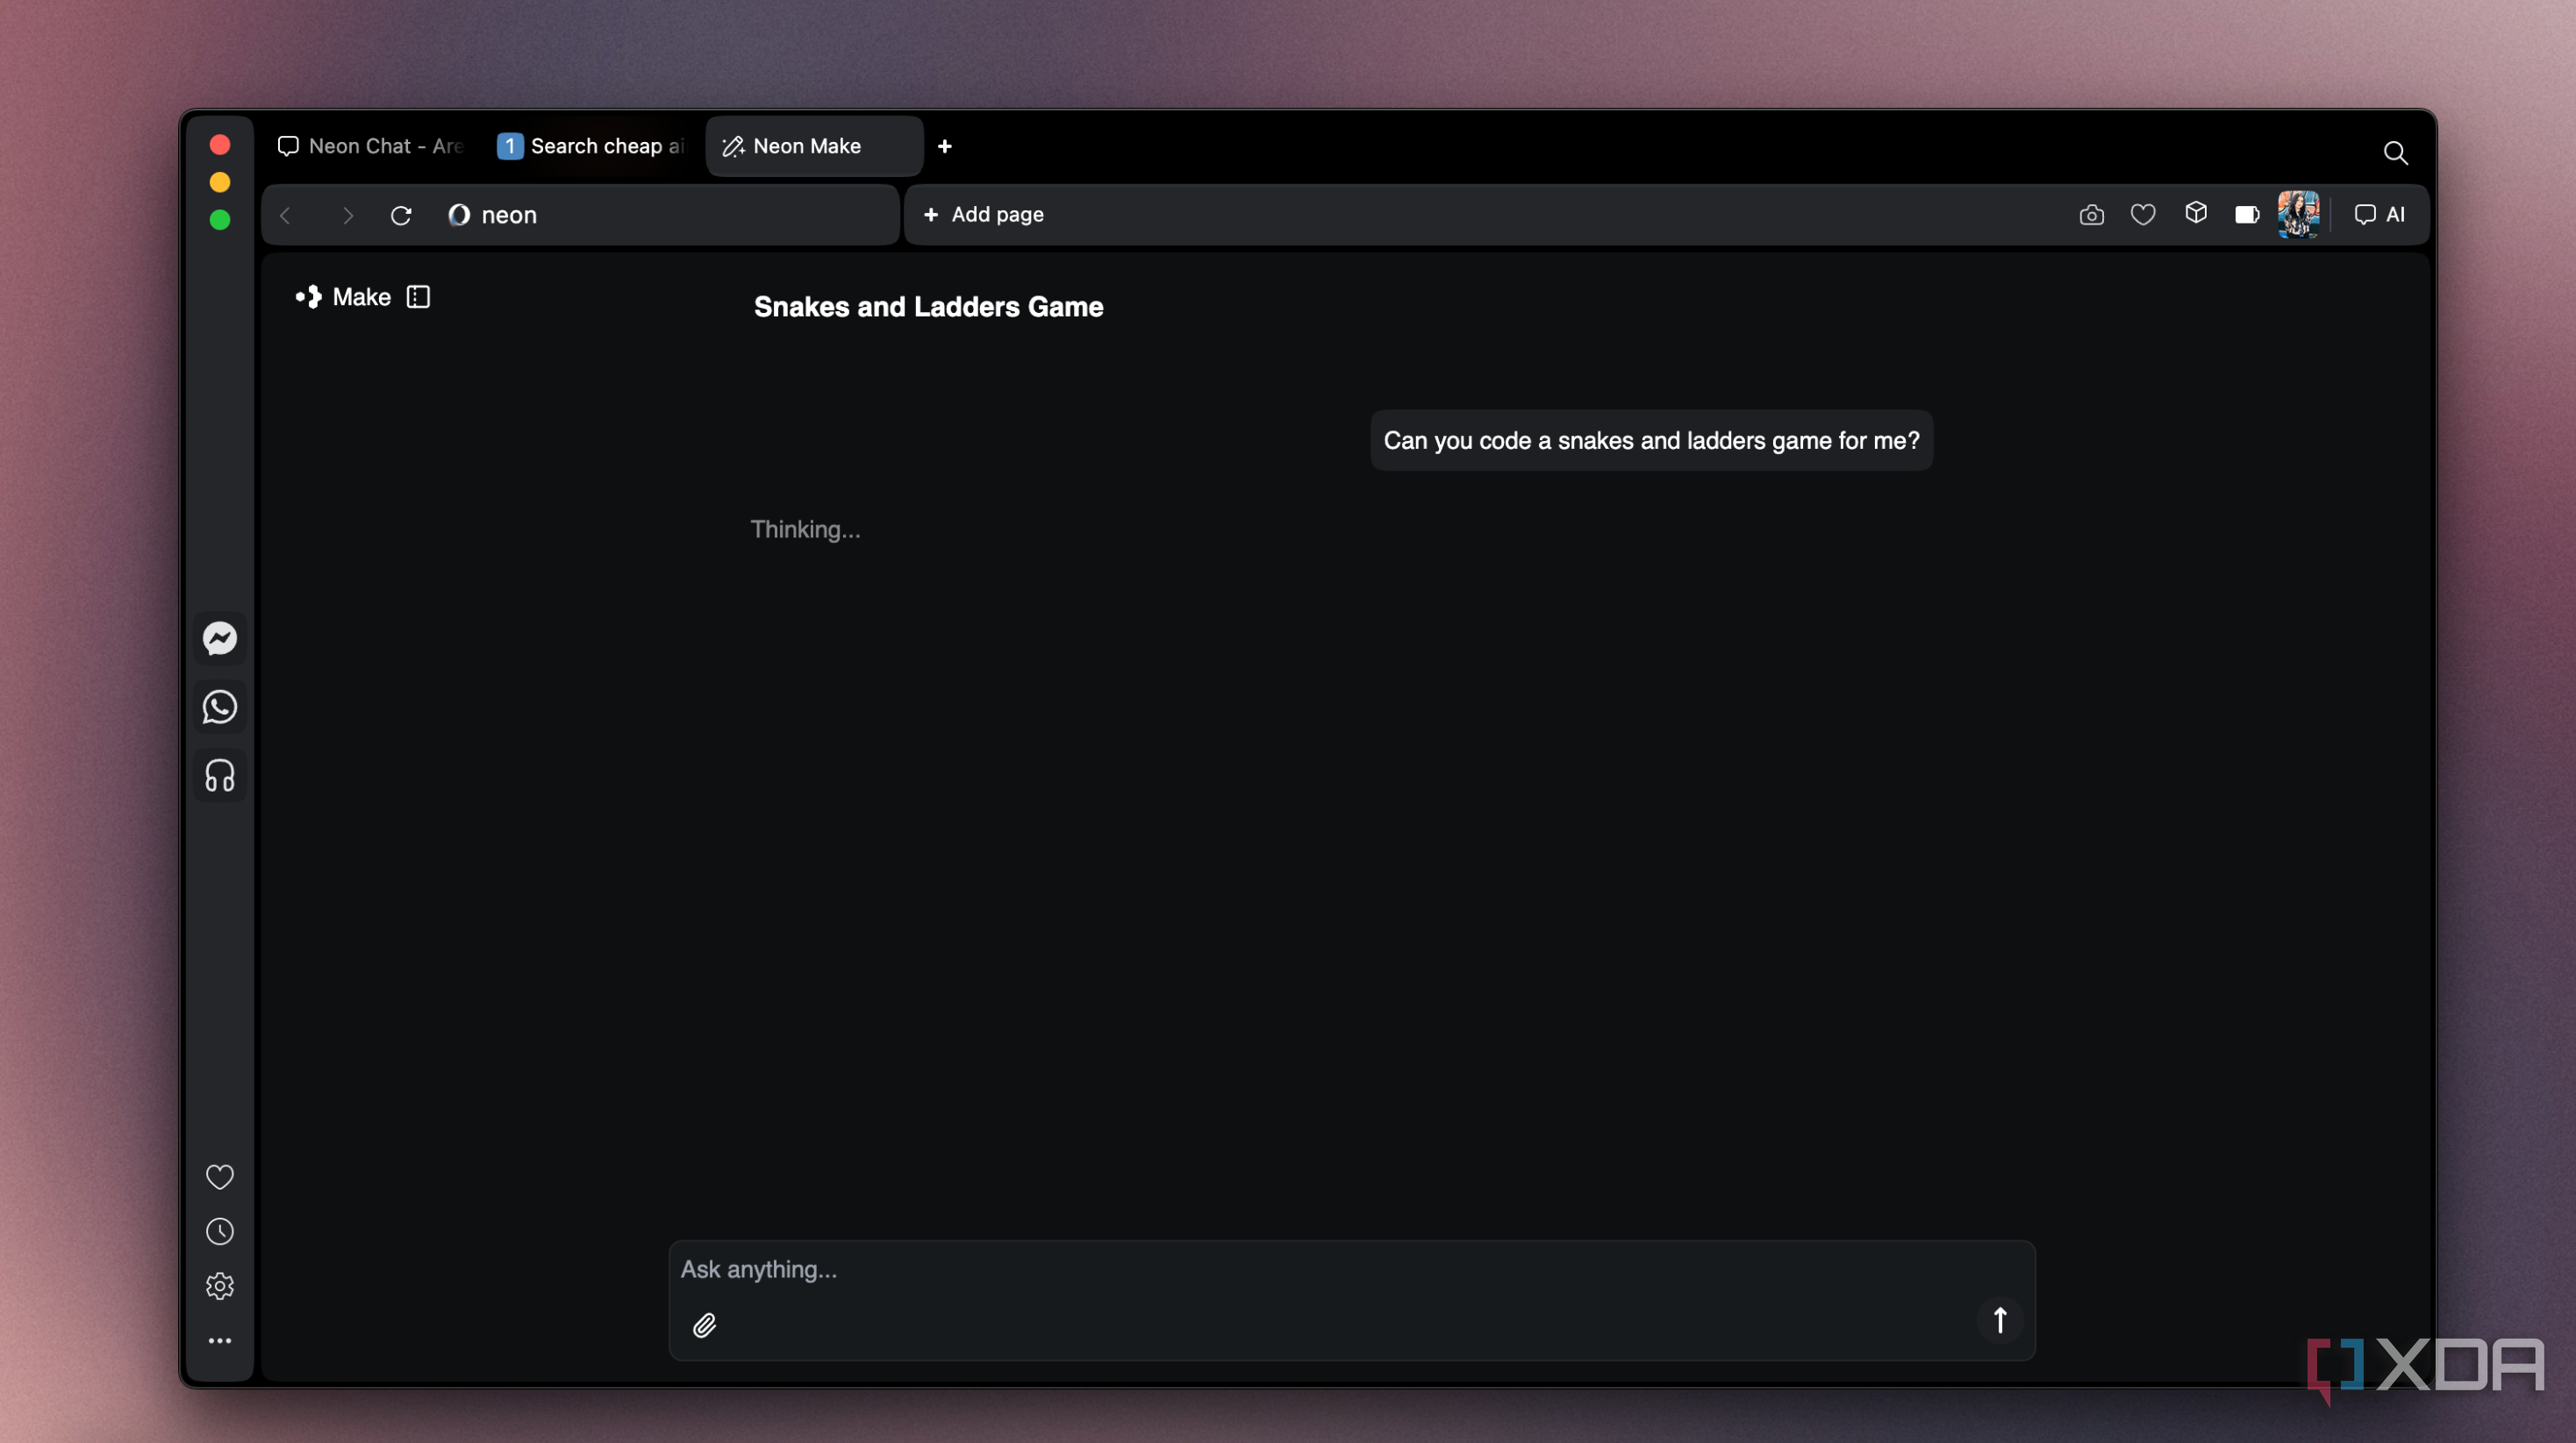Image resolution: width=2576 pixels, height=1443 pixels.
Task: Bookmark page with toolbar heart icon
Action: pos(2143,215)
